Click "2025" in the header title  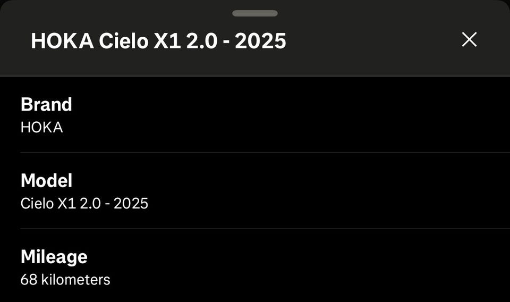[260, 41]
